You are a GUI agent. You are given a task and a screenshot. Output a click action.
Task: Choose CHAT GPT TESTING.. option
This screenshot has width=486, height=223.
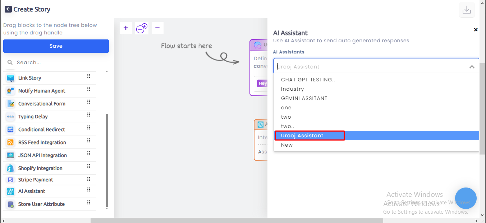(x=308, y=80)
